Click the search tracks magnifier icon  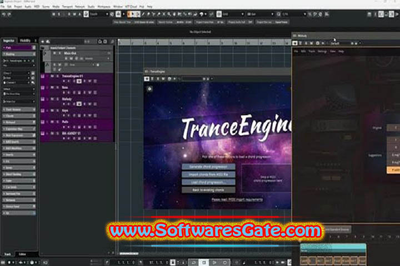112,42
